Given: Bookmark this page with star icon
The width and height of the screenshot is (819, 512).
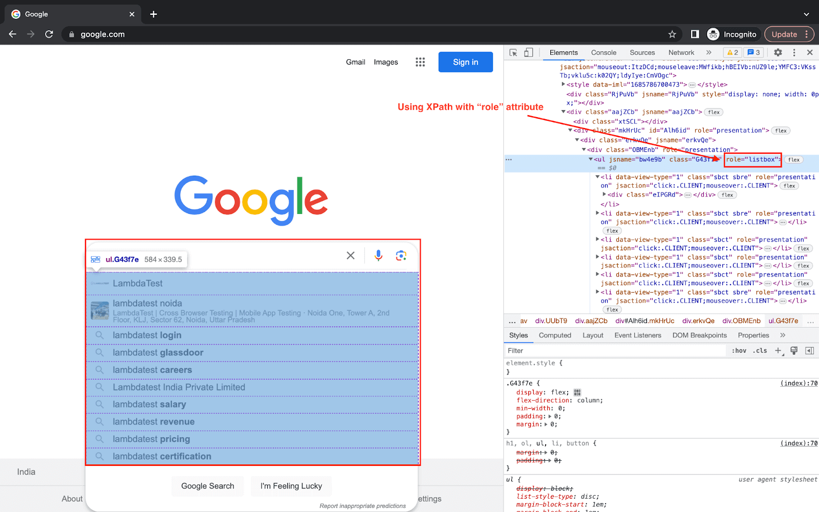Looking at the screenshot, I should tap(672, 34).
